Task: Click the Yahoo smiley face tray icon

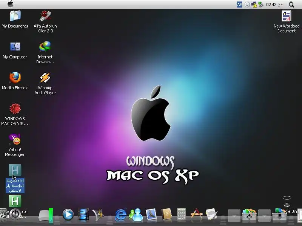Action: point(247,5)
